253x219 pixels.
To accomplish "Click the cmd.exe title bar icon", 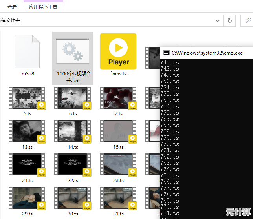I will [166, 53].
